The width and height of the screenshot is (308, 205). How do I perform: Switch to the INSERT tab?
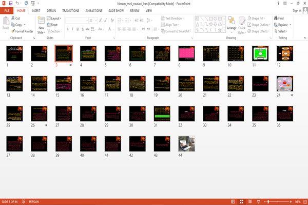[x=36, y=11]
